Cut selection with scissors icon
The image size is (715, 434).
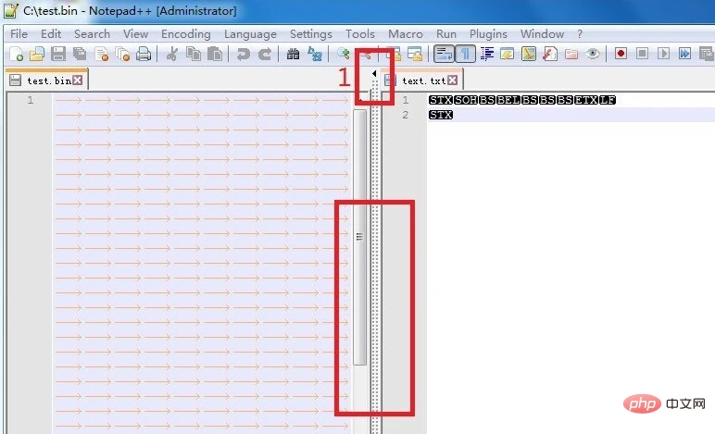click(x=172, y=54)
